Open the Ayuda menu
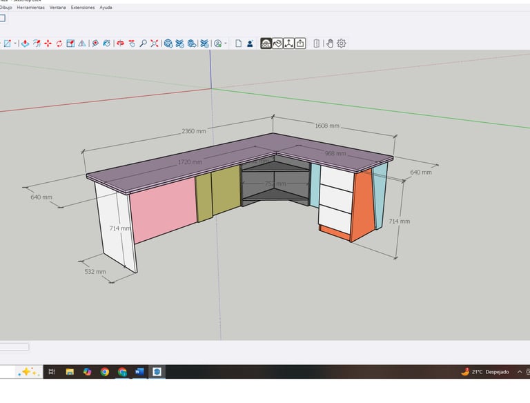 tap(106, 8)
